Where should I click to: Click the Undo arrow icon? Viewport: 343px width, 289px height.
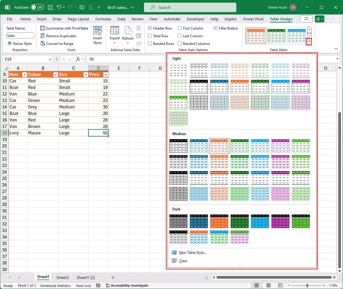click(x=59, y=7)
